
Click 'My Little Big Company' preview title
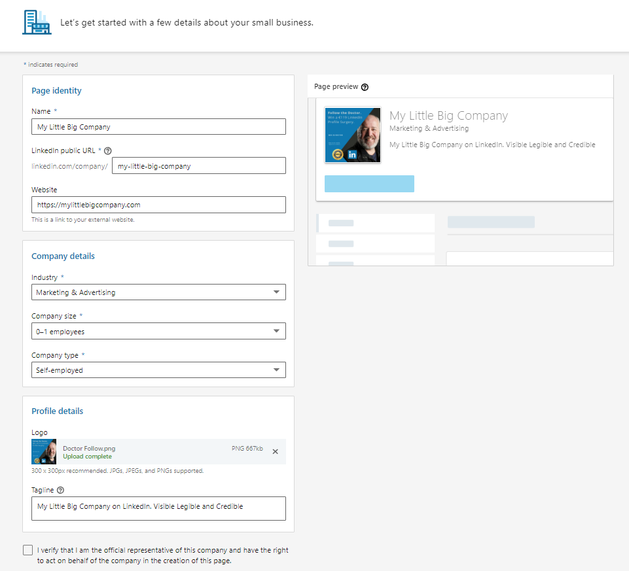point(448,116)
